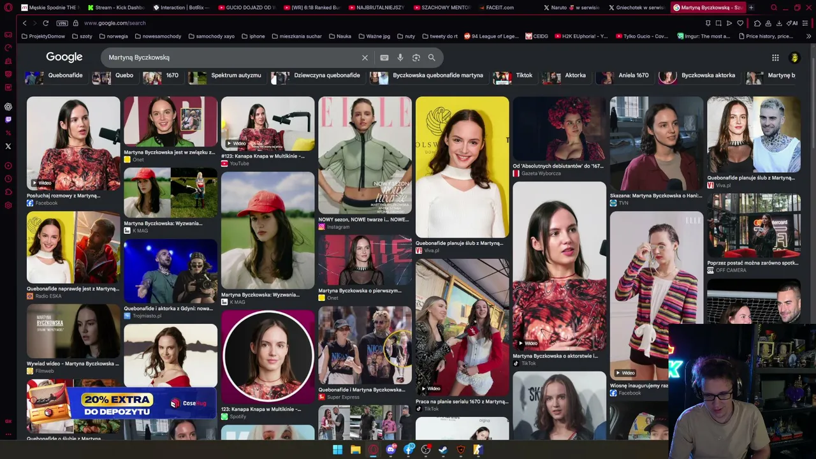Open the VPN badge in the address bar

[x=62, y=23]
